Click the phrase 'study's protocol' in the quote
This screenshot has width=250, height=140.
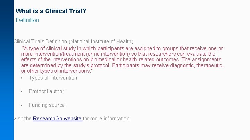pyautogui.click(x=92, y=65)
